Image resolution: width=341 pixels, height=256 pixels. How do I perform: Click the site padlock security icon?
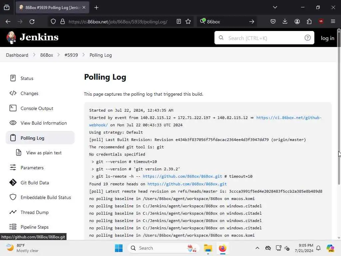(63, 22)
